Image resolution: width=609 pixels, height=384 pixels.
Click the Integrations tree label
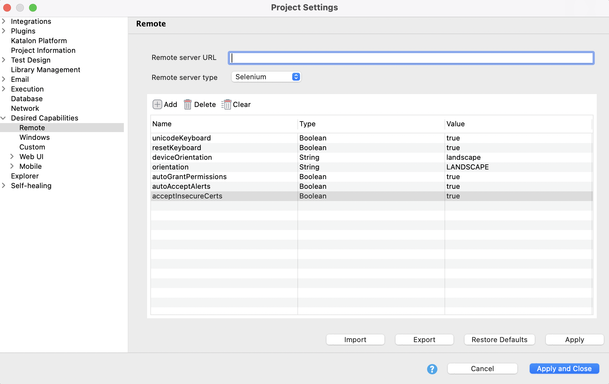31,21
